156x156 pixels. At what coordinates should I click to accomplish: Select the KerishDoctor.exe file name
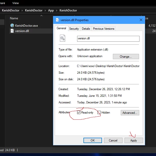(x=26, y=26)
